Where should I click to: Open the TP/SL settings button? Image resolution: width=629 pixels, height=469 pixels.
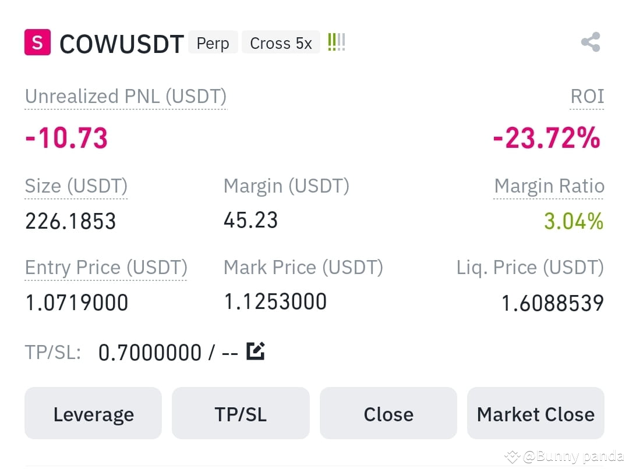pyautogui.click(x=241, y=413)
